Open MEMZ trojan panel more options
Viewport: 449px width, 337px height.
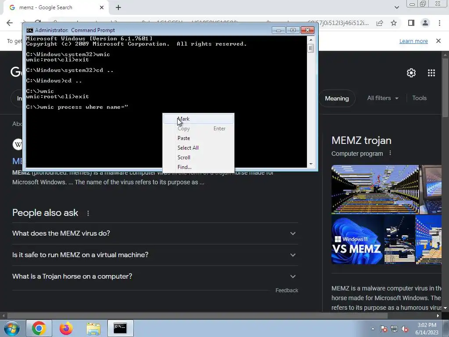[390, 153]
